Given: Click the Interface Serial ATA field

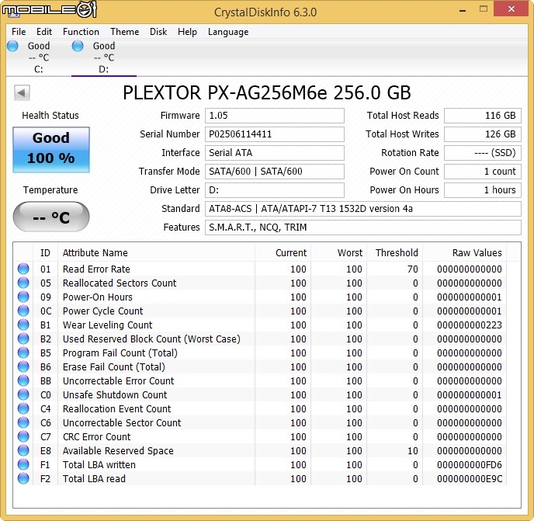Looking at the screenshot, I should tap(275, 153).
